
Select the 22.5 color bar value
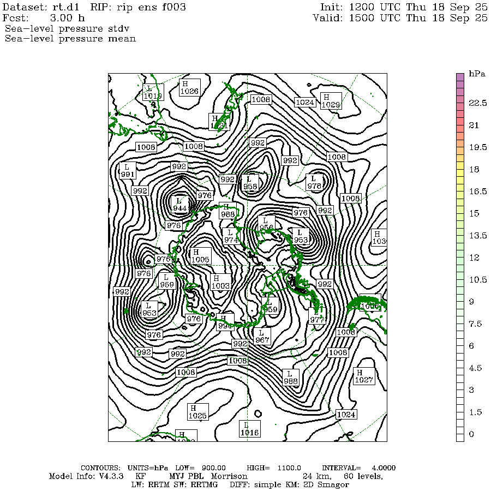tap(477, 103)
